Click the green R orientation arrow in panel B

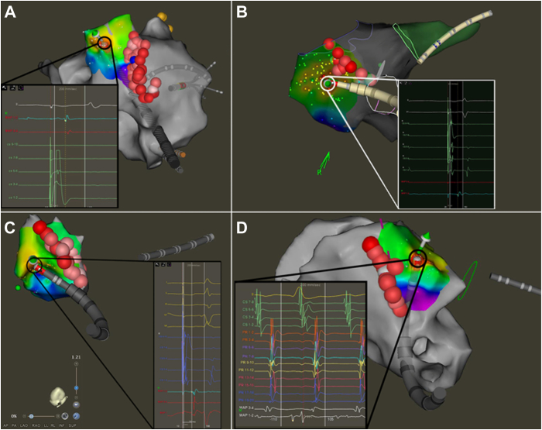(x=324, y=164)
